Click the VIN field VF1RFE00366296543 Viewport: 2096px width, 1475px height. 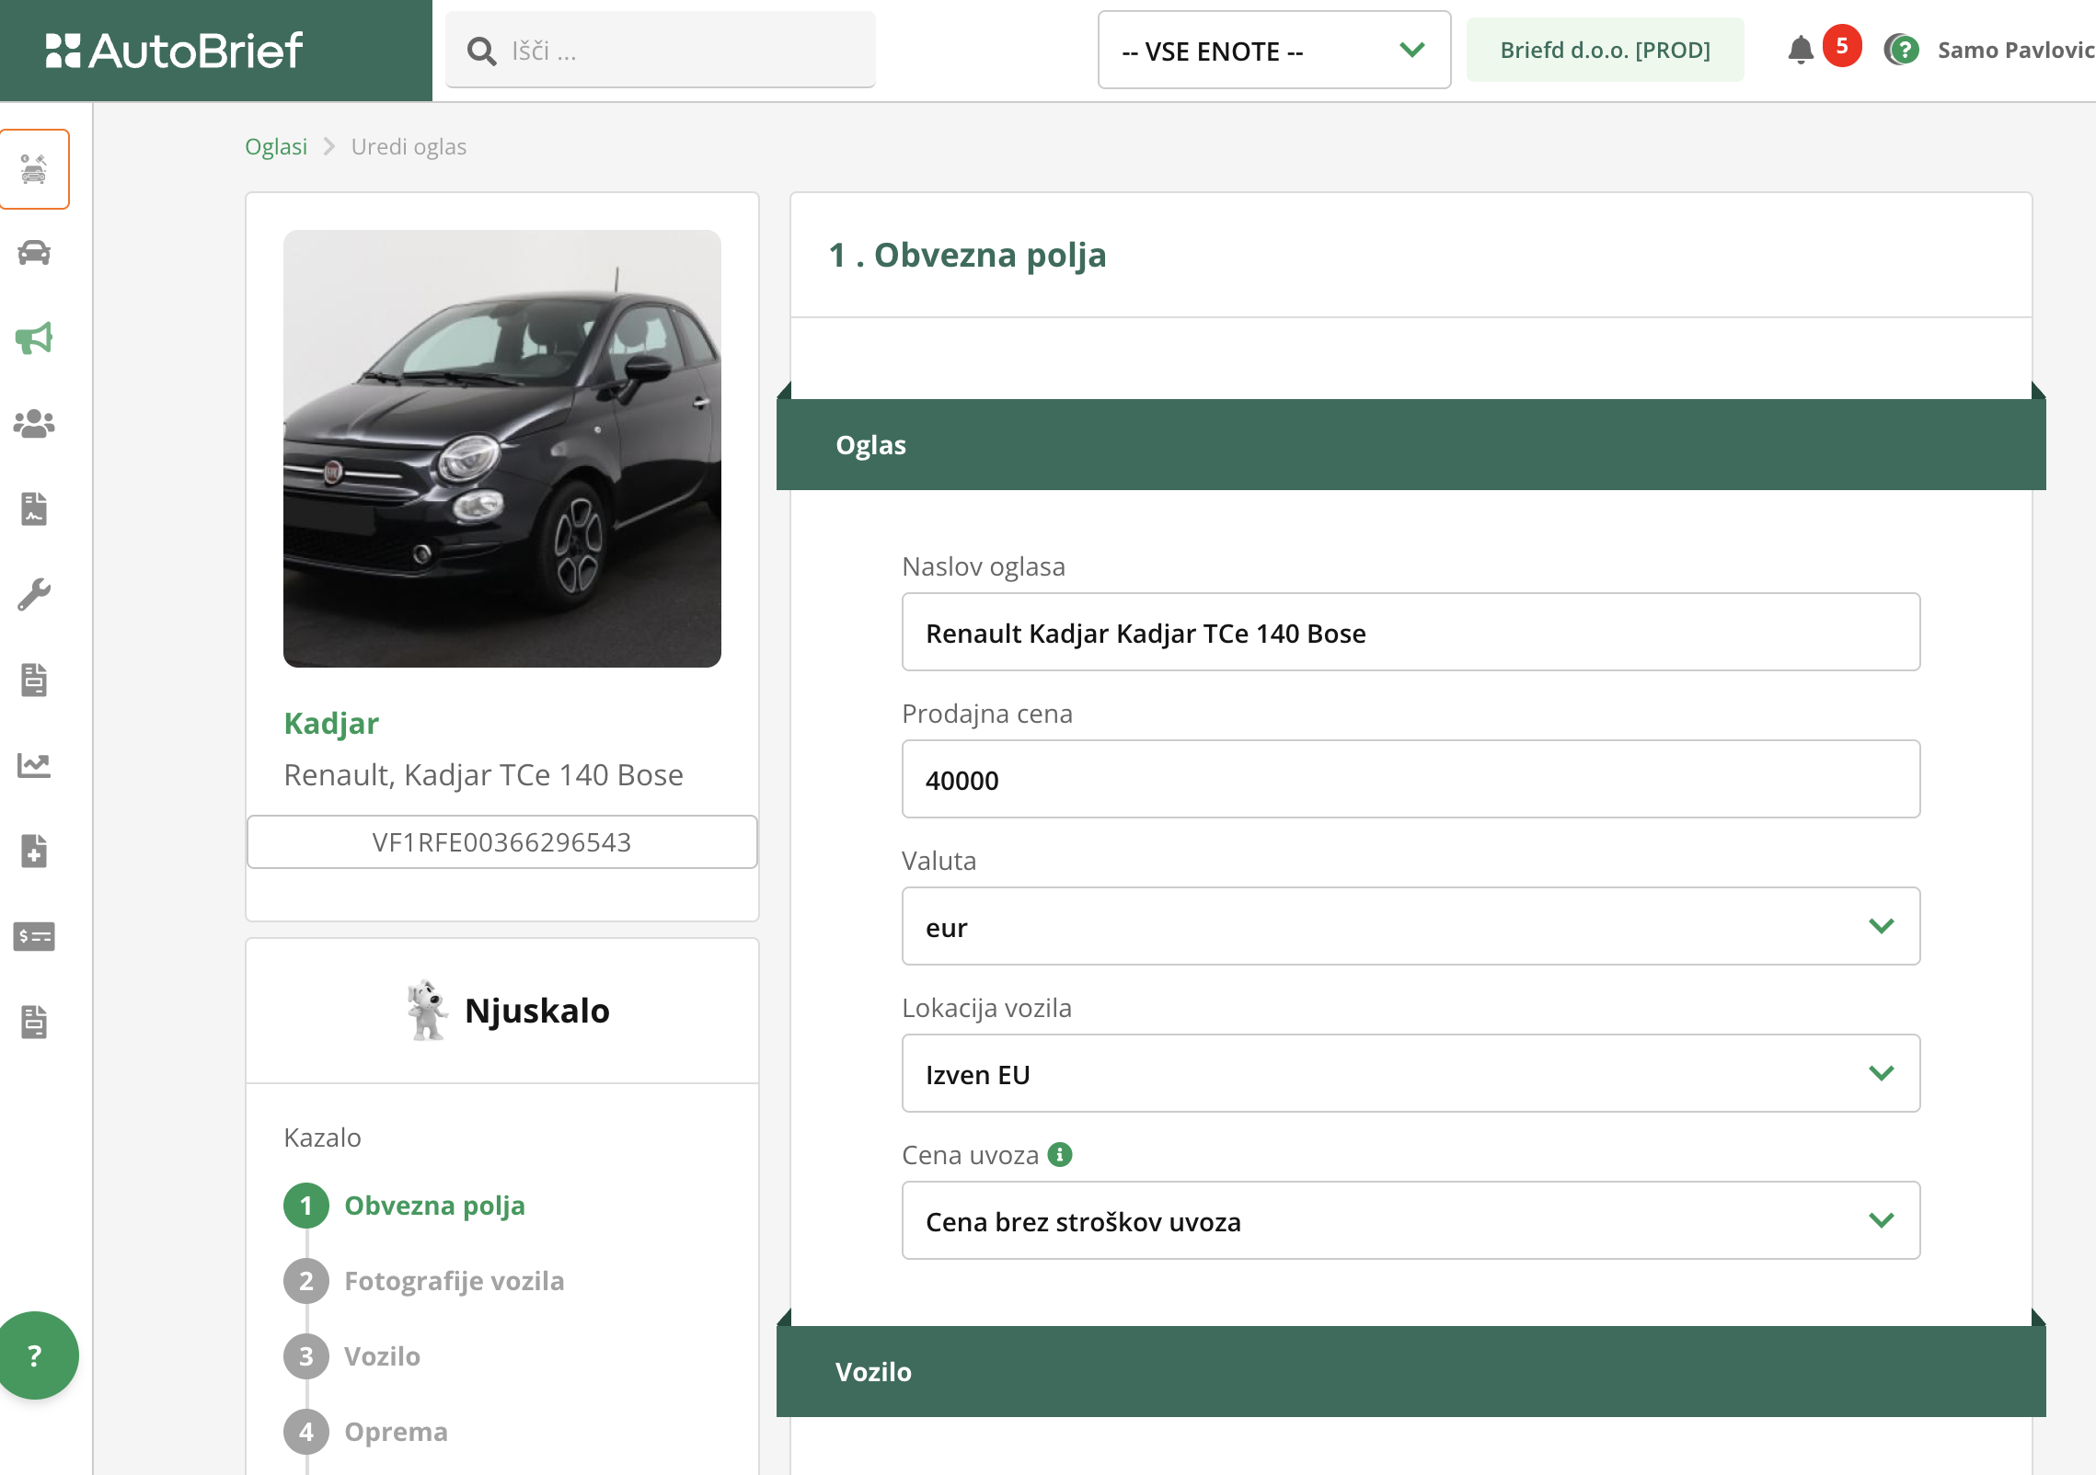click(x=502, y=841)
